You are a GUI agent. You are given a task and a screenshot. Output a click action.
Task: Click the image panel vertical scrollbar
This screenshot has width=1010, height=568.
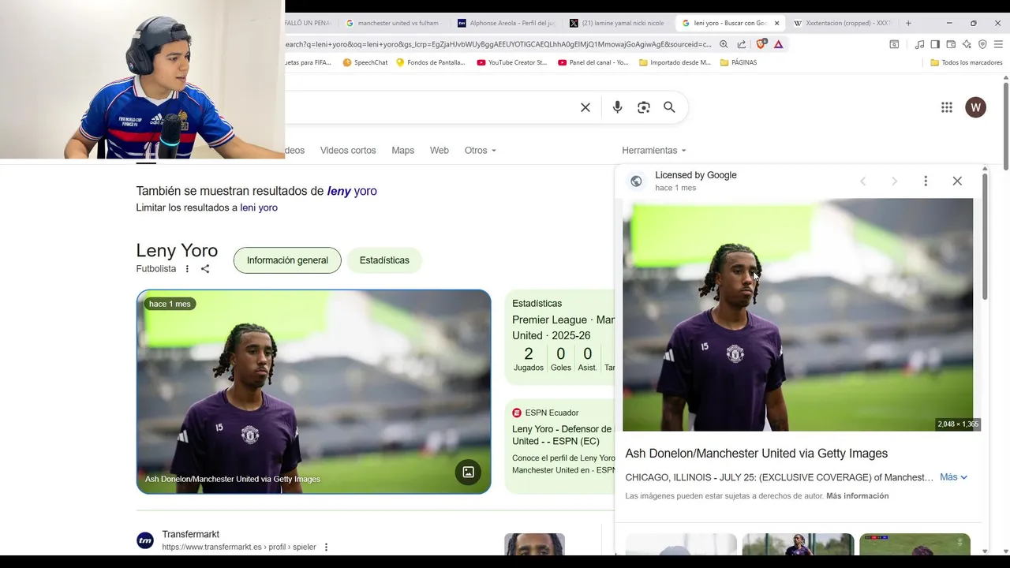point(985,237)
